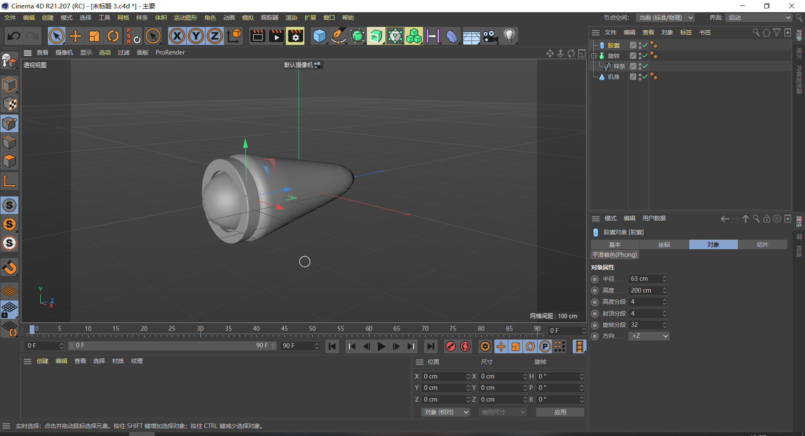Open the 界面 启动 layout dropdown
805x436 pixels.
point(758,18)
